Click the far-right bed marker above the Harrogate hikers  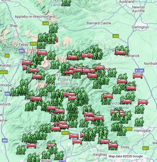coord(143,102)
